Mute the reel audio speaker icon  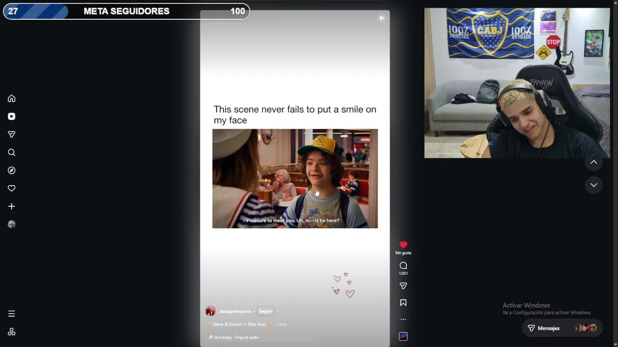pos(382,18)
